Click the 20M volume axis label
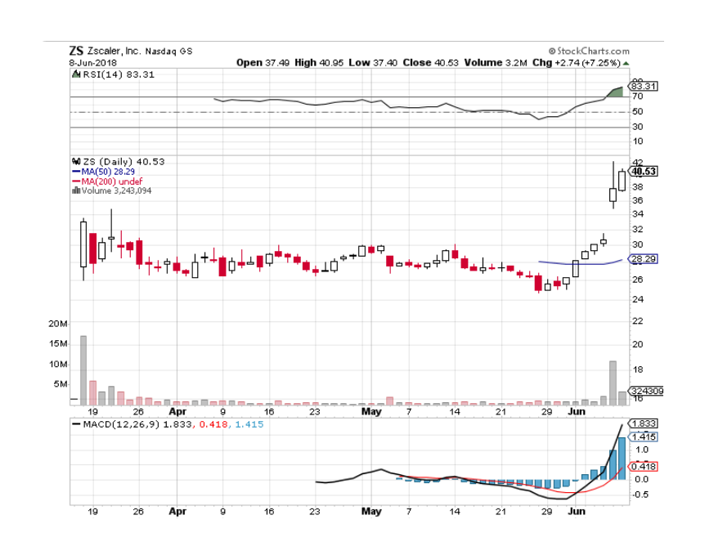 58,324
